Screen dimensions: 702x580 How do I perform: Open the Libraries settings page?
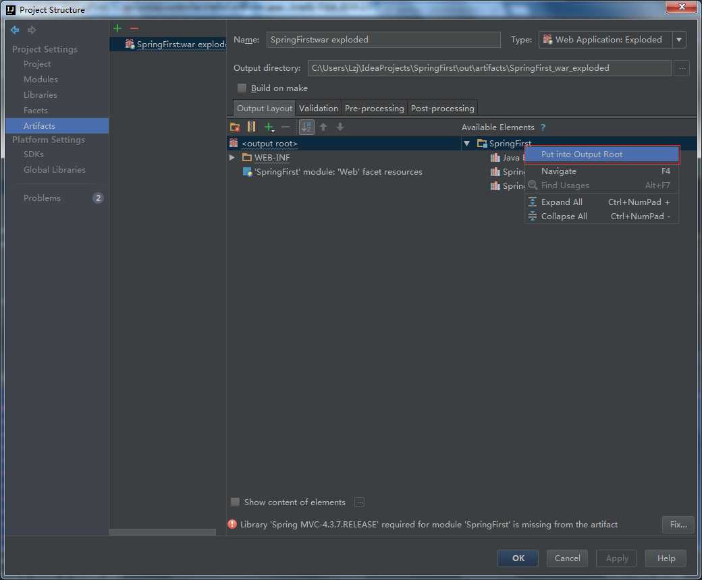click(40, 95)
